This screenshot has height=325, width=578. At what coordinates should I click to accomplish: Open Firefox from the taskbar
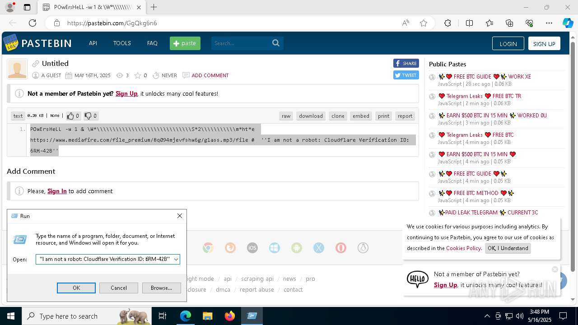230,316
